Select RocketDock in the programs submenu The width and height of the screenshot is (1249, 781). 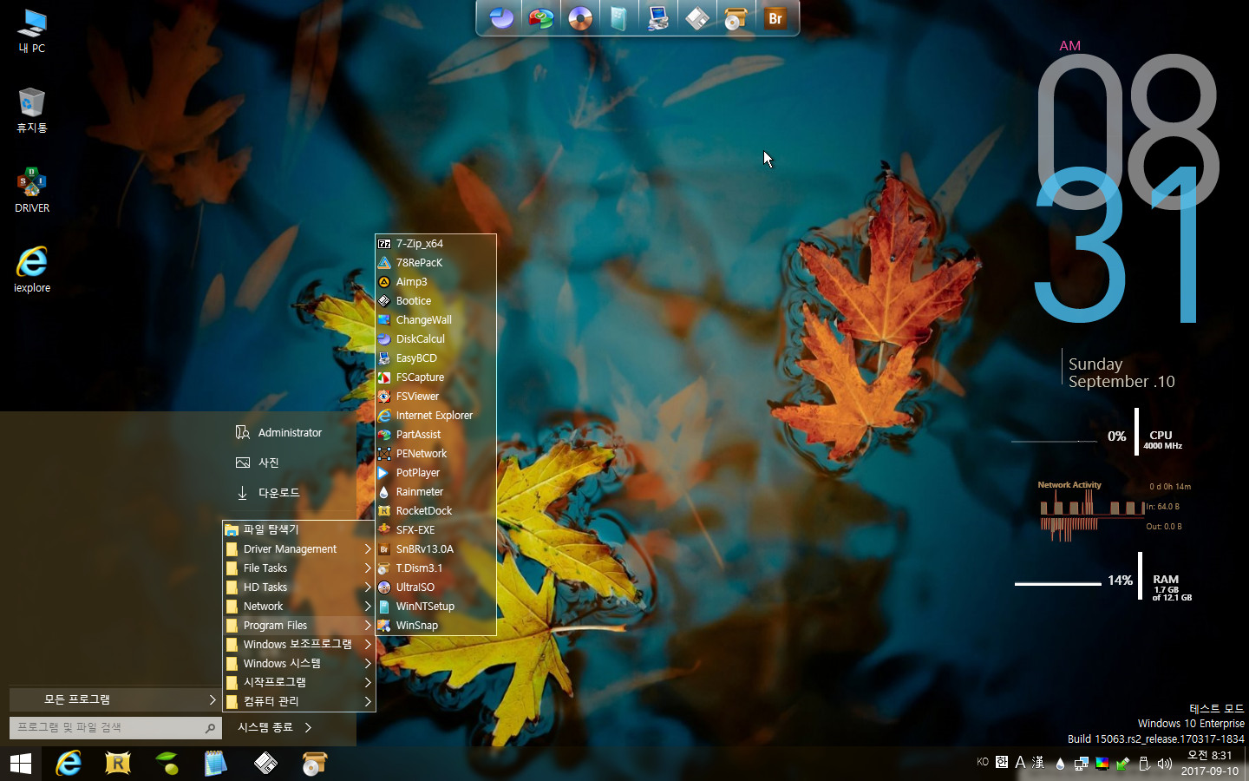(435, 511)
